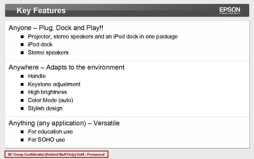Click the "High brightness" bullet text
Viewport: 254px width, 159px height.
point(47,92)
